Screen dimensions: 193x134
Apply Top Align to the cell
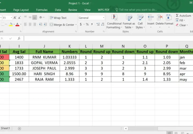(25, 17)
